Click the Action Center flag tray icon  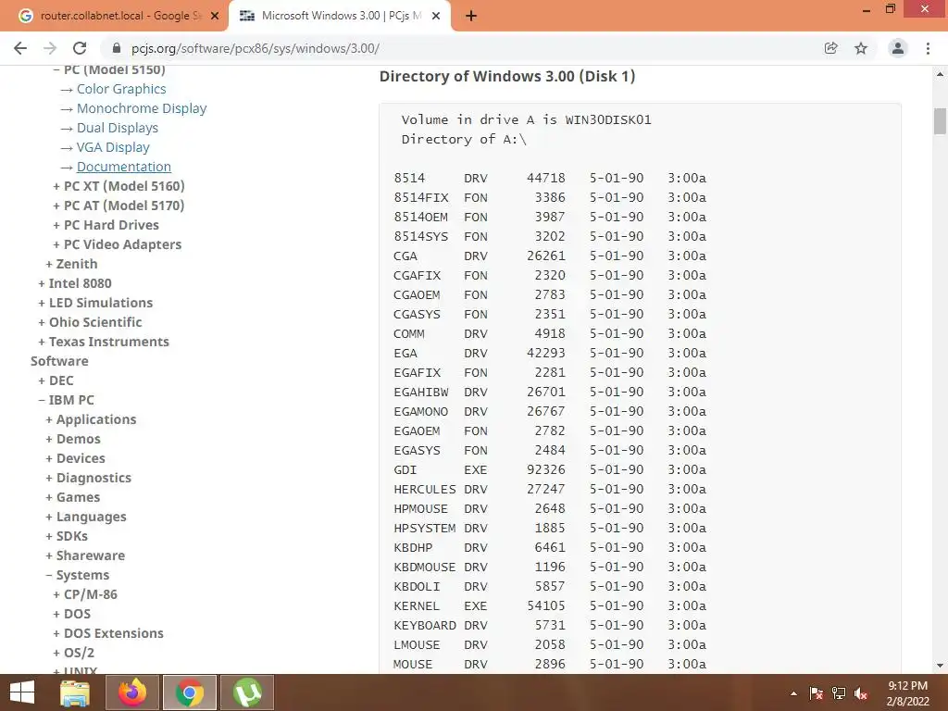816,693
